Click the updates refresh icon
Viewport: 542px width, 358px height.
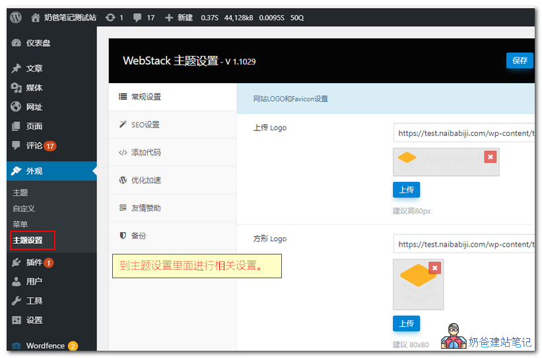tap(110, 17)
